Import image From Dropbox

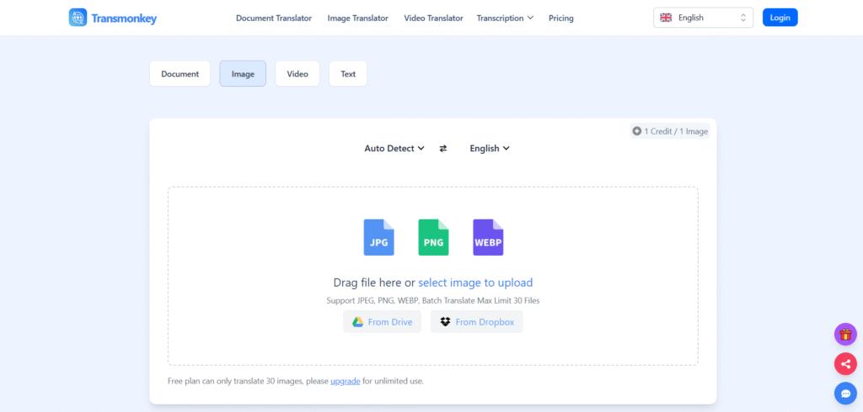pyautogui.click(x=477, y=322)
